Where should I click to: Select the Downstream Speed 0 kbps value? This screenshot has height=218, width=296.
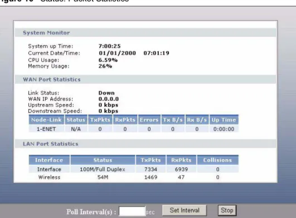[108, 111]
